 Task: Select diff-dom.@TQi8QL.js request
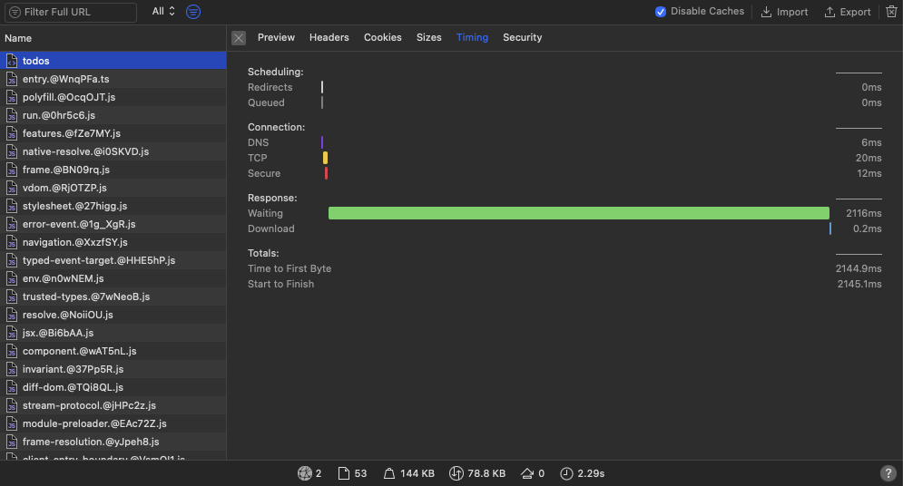pos(113,387)
